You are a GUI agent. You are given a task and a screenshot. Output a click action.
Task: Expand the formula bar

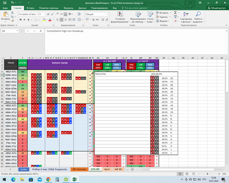click(226, 31)
